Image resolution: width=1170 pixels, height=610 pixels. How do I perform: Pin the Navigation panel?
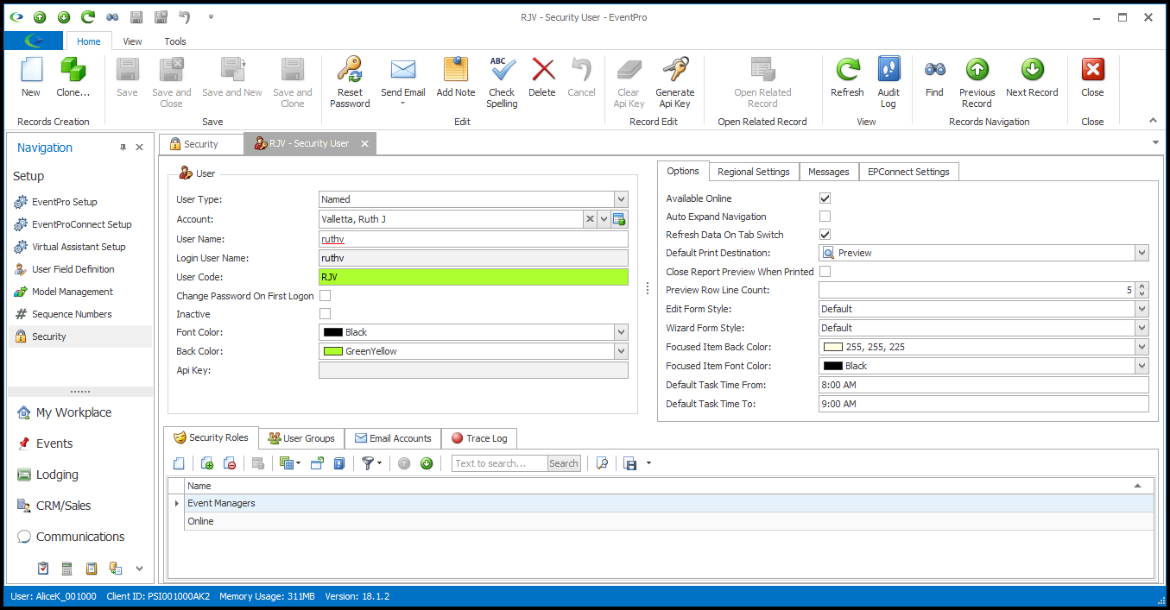pyautogui.click(x=123, y=148)
